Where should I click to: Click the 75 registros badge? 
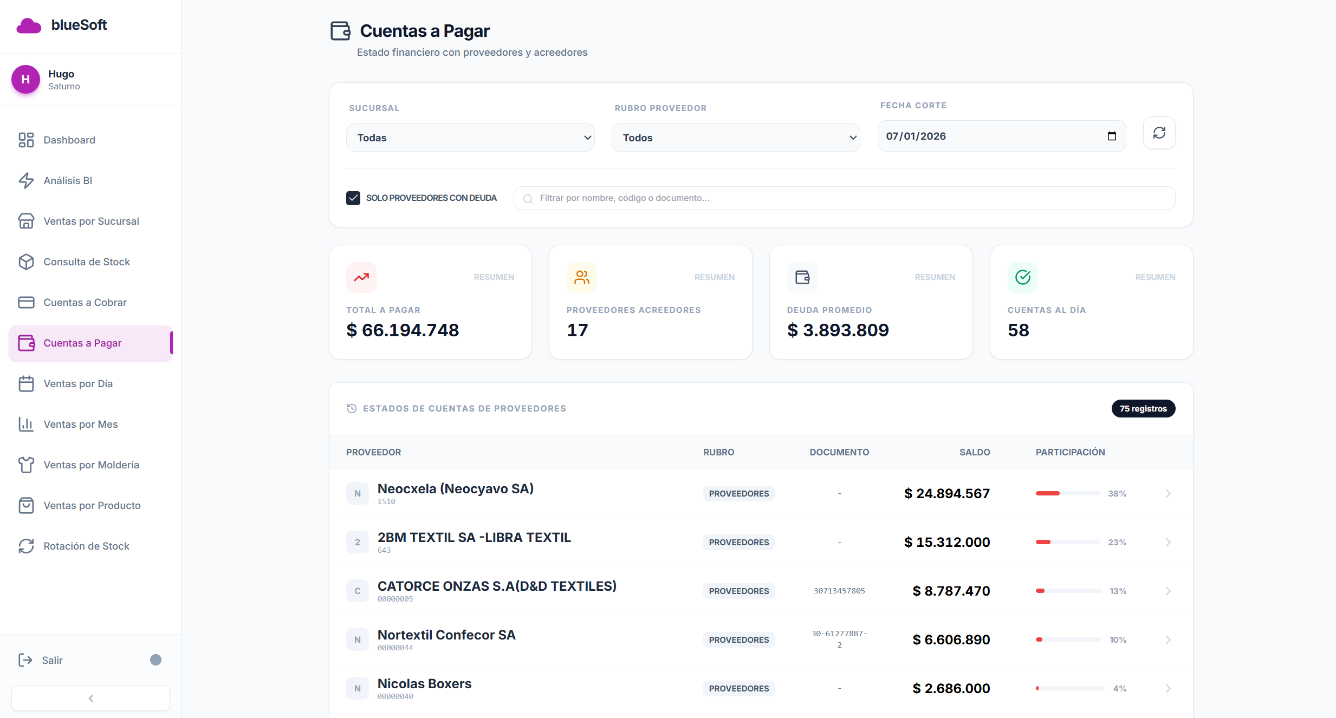pos(1143,408)
